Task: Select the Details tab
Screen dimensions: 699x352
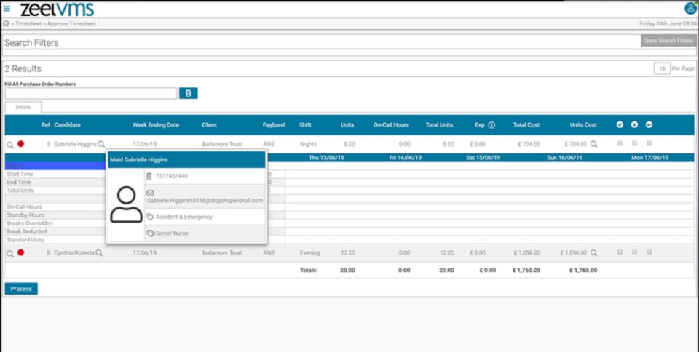Action: pos(23,107)
